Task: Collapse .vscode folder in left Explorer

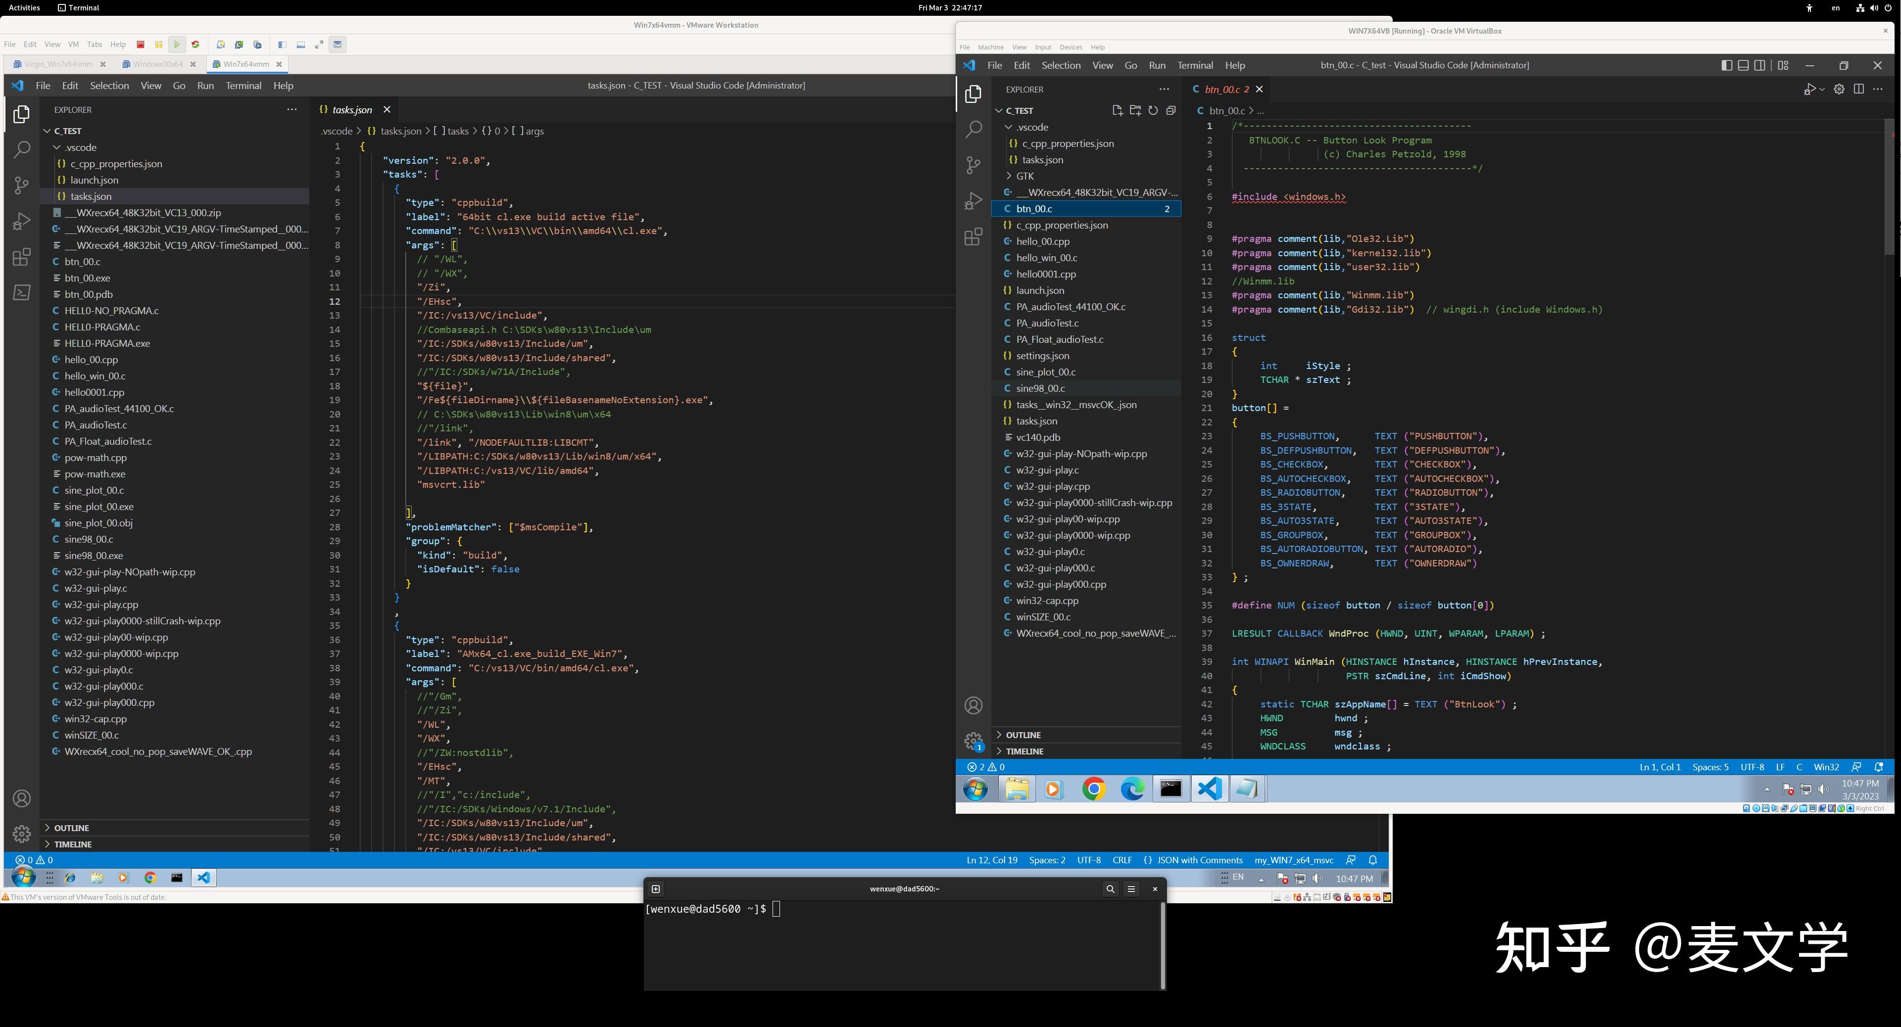Action: [x=80, y=147]
